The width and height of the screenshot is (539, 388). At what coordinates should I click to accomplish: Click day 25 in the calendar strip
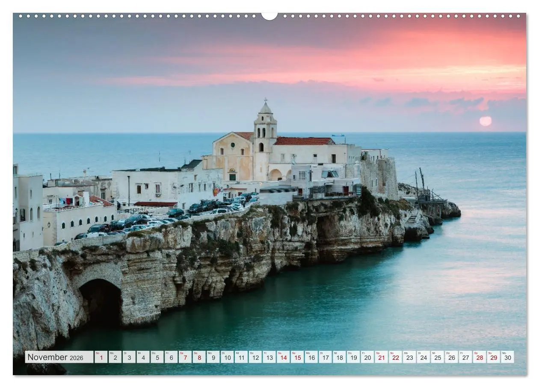(x=438, y=357)
